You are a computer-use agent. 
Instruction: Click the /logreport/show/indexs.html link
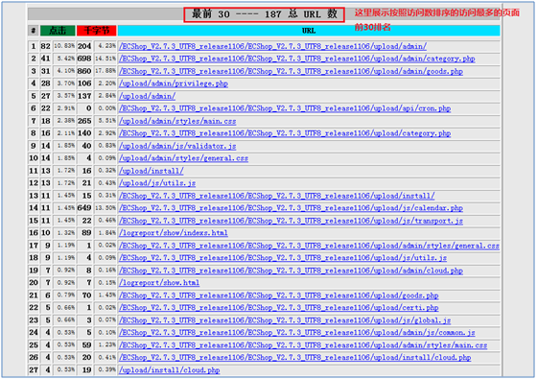tap(174, 233)
